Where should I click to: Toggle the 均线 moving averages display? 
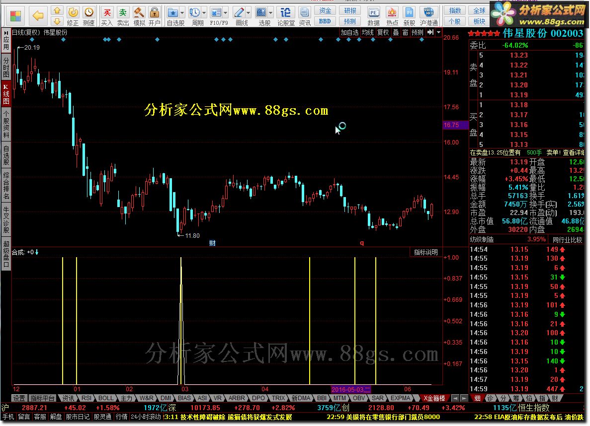(368, 33)
